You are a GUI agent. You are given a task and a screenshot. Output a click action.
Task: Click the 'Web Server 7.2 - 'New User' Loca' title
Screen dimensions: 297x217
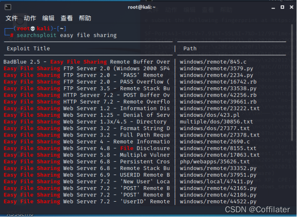117,181
